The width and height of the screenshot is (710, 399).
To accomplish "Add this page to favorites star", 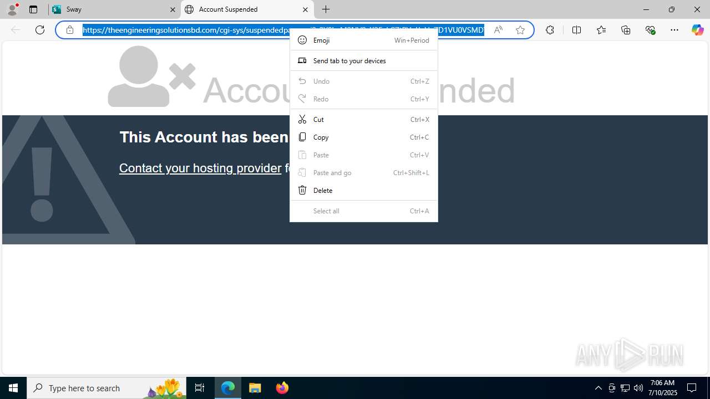I will [x=520, y=30].
